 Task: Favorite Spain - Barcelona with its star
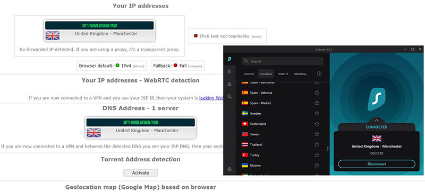coord(317,83)
